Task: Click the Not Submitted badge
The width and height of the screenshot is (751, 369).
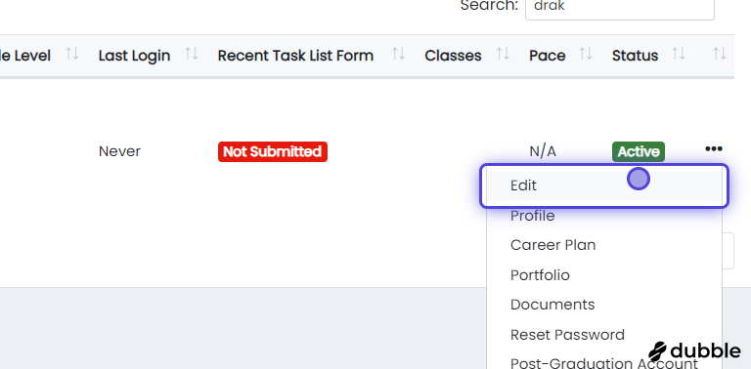Action: [x=273, y=152]
